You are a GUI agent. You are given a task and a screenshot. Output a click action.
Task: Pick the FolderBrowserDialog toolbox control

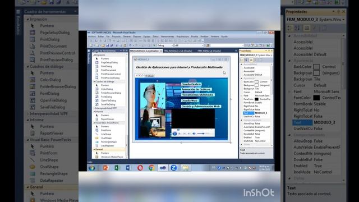[x=111, y=93]
